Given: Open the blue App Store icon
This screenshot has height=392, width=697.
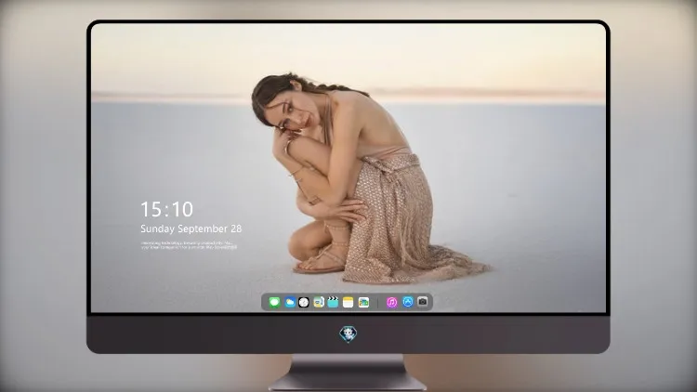Looking at the screenshot, I should click(408, 302).
